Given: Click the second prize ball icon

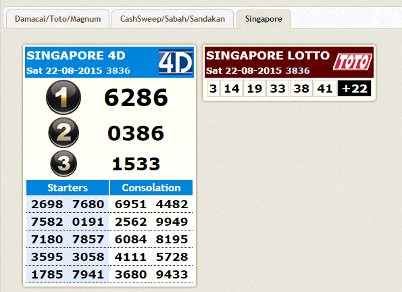Looking at the screenshot, I should tap(64, 132).
